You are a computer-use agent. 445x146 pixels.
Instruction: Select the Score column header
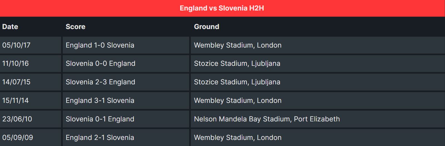(76, 27)
